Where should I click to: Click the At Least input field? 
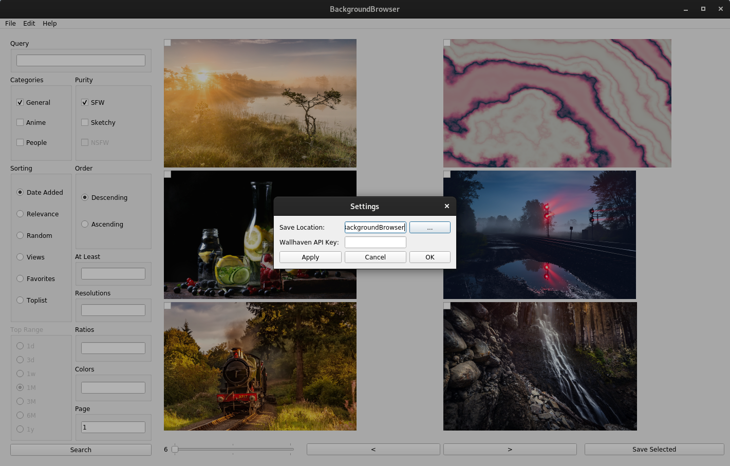[113, 273]
